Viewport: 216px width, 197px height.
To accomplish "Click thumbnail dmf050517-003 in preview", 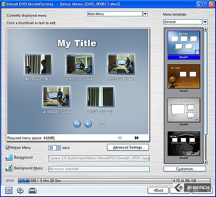I will click(x=38, y=64).
